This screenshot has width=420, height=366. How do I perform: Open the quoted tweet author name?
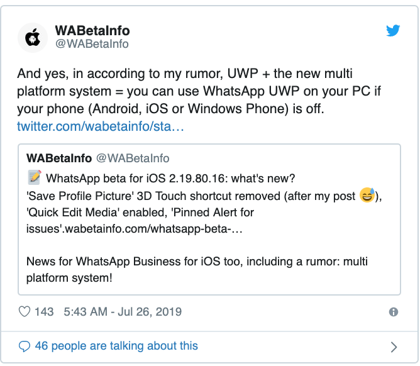(59, 158)
